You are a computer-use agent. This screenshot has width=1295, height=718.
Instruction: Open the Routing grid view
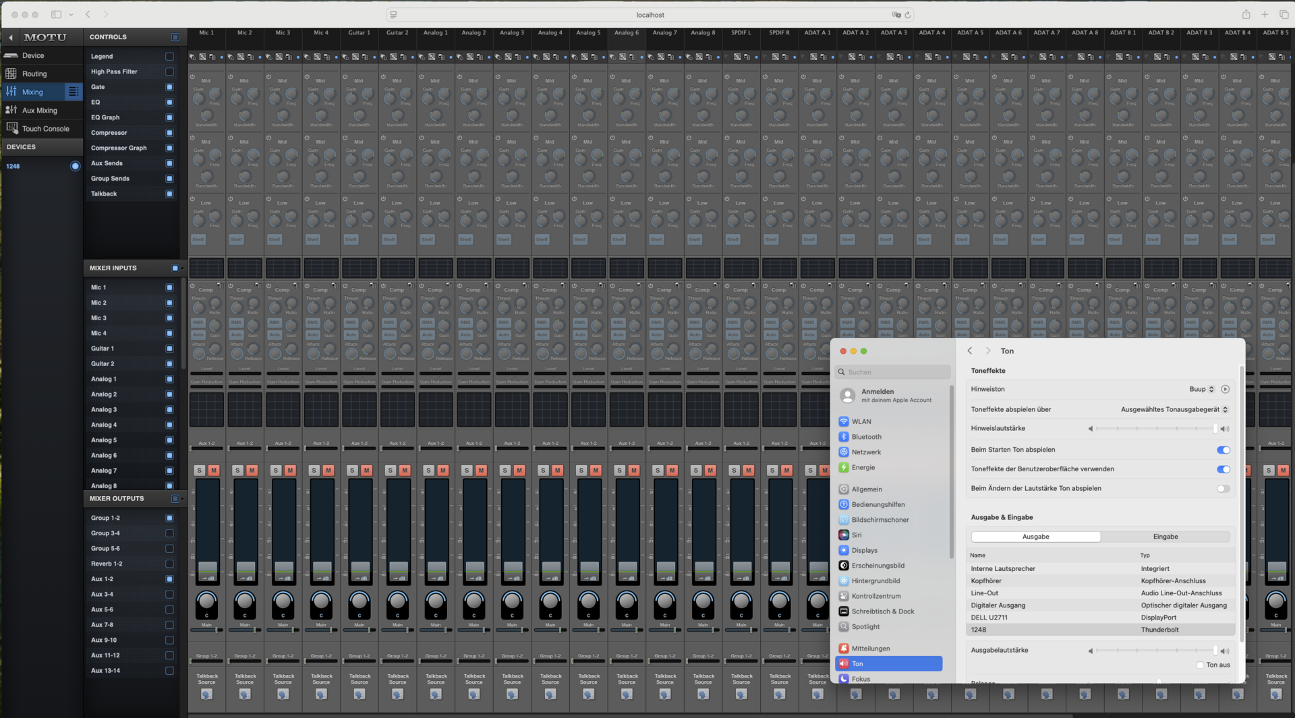click(x=34, y=73)
